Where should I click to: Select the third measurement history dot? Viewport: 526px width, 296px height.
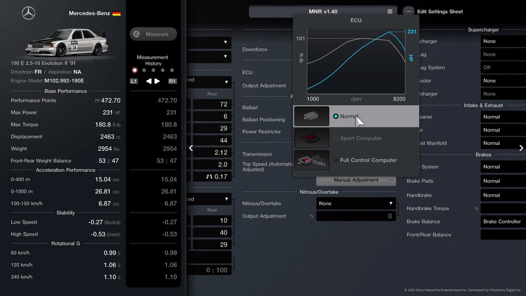click(x=153, y=70)
